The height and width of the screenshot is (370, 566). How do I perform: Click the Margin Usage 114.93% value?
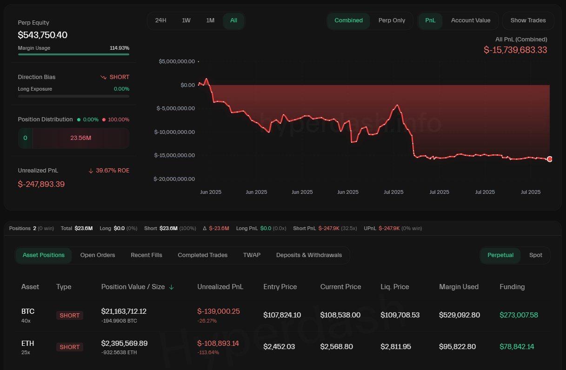tap(120, 48)
